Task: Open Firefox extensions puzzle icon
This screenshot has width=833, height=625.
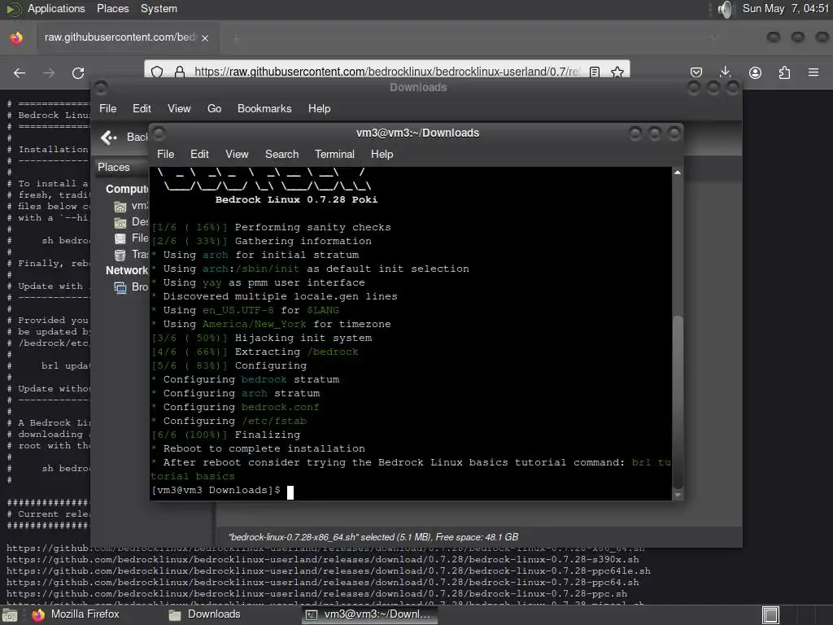Action: point(784,72)
